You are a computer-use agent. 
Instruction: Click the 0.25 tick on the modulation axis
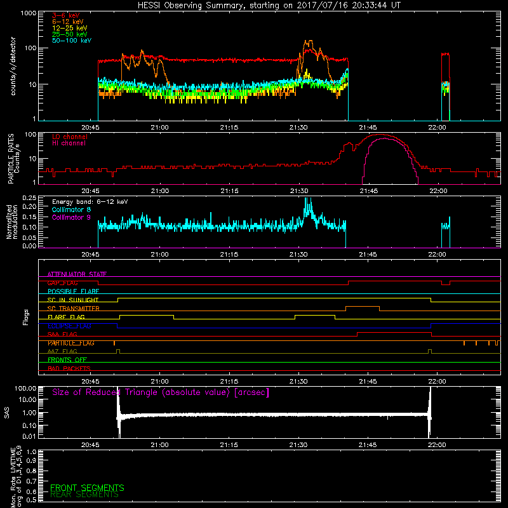click(x=29, y=198)
